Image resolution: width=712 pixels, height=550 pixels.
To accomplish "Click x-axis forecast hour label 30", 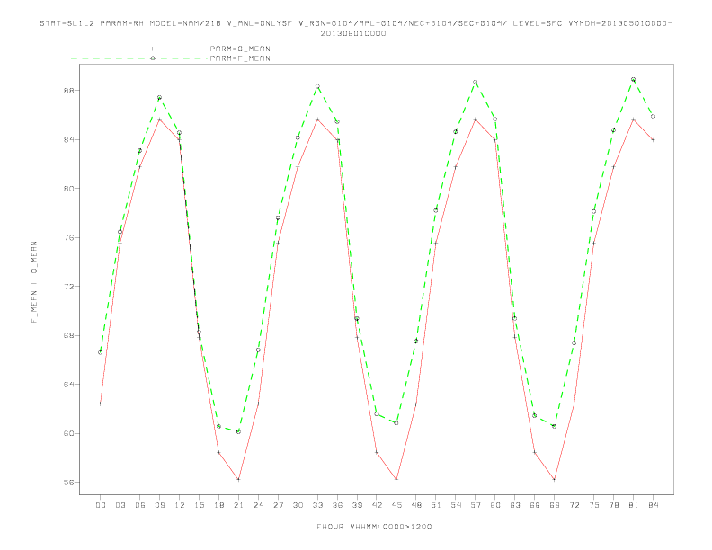I will [x=298, y=505].
